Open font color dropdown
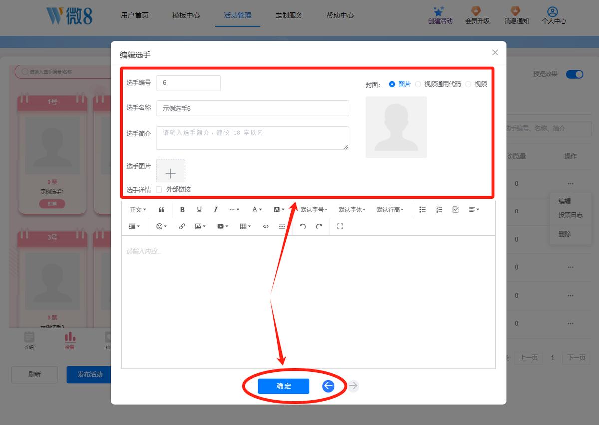The width and height of the screenshot is (599, 425). click(257, 210)
